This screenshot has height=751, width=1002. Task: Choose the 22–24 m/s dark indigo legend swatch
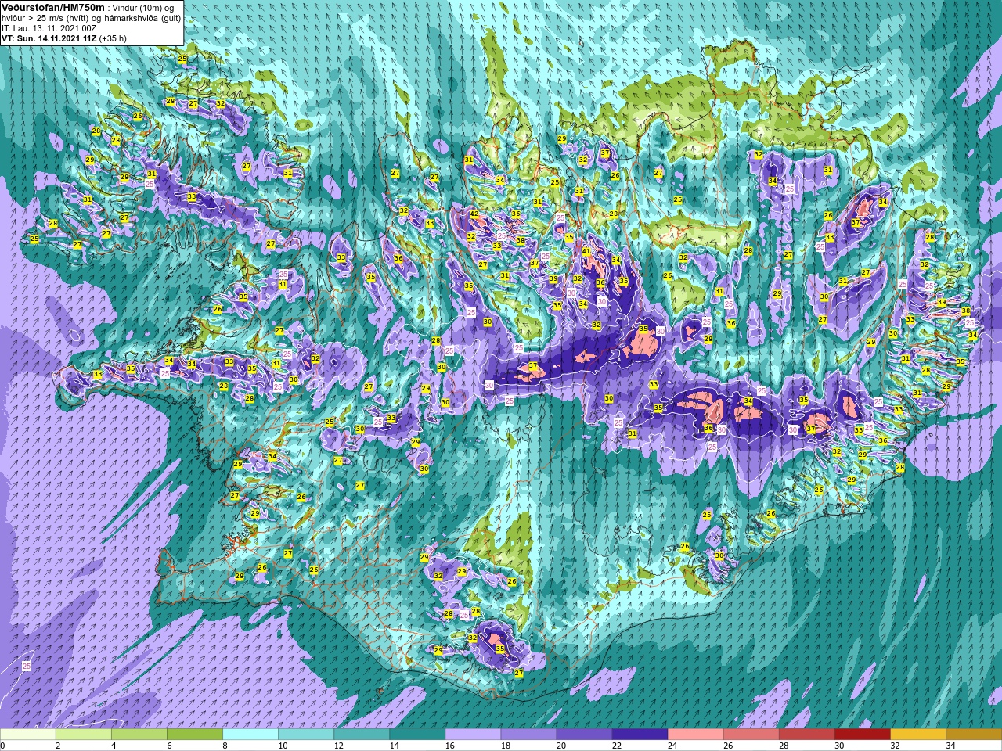click(640, 735)
